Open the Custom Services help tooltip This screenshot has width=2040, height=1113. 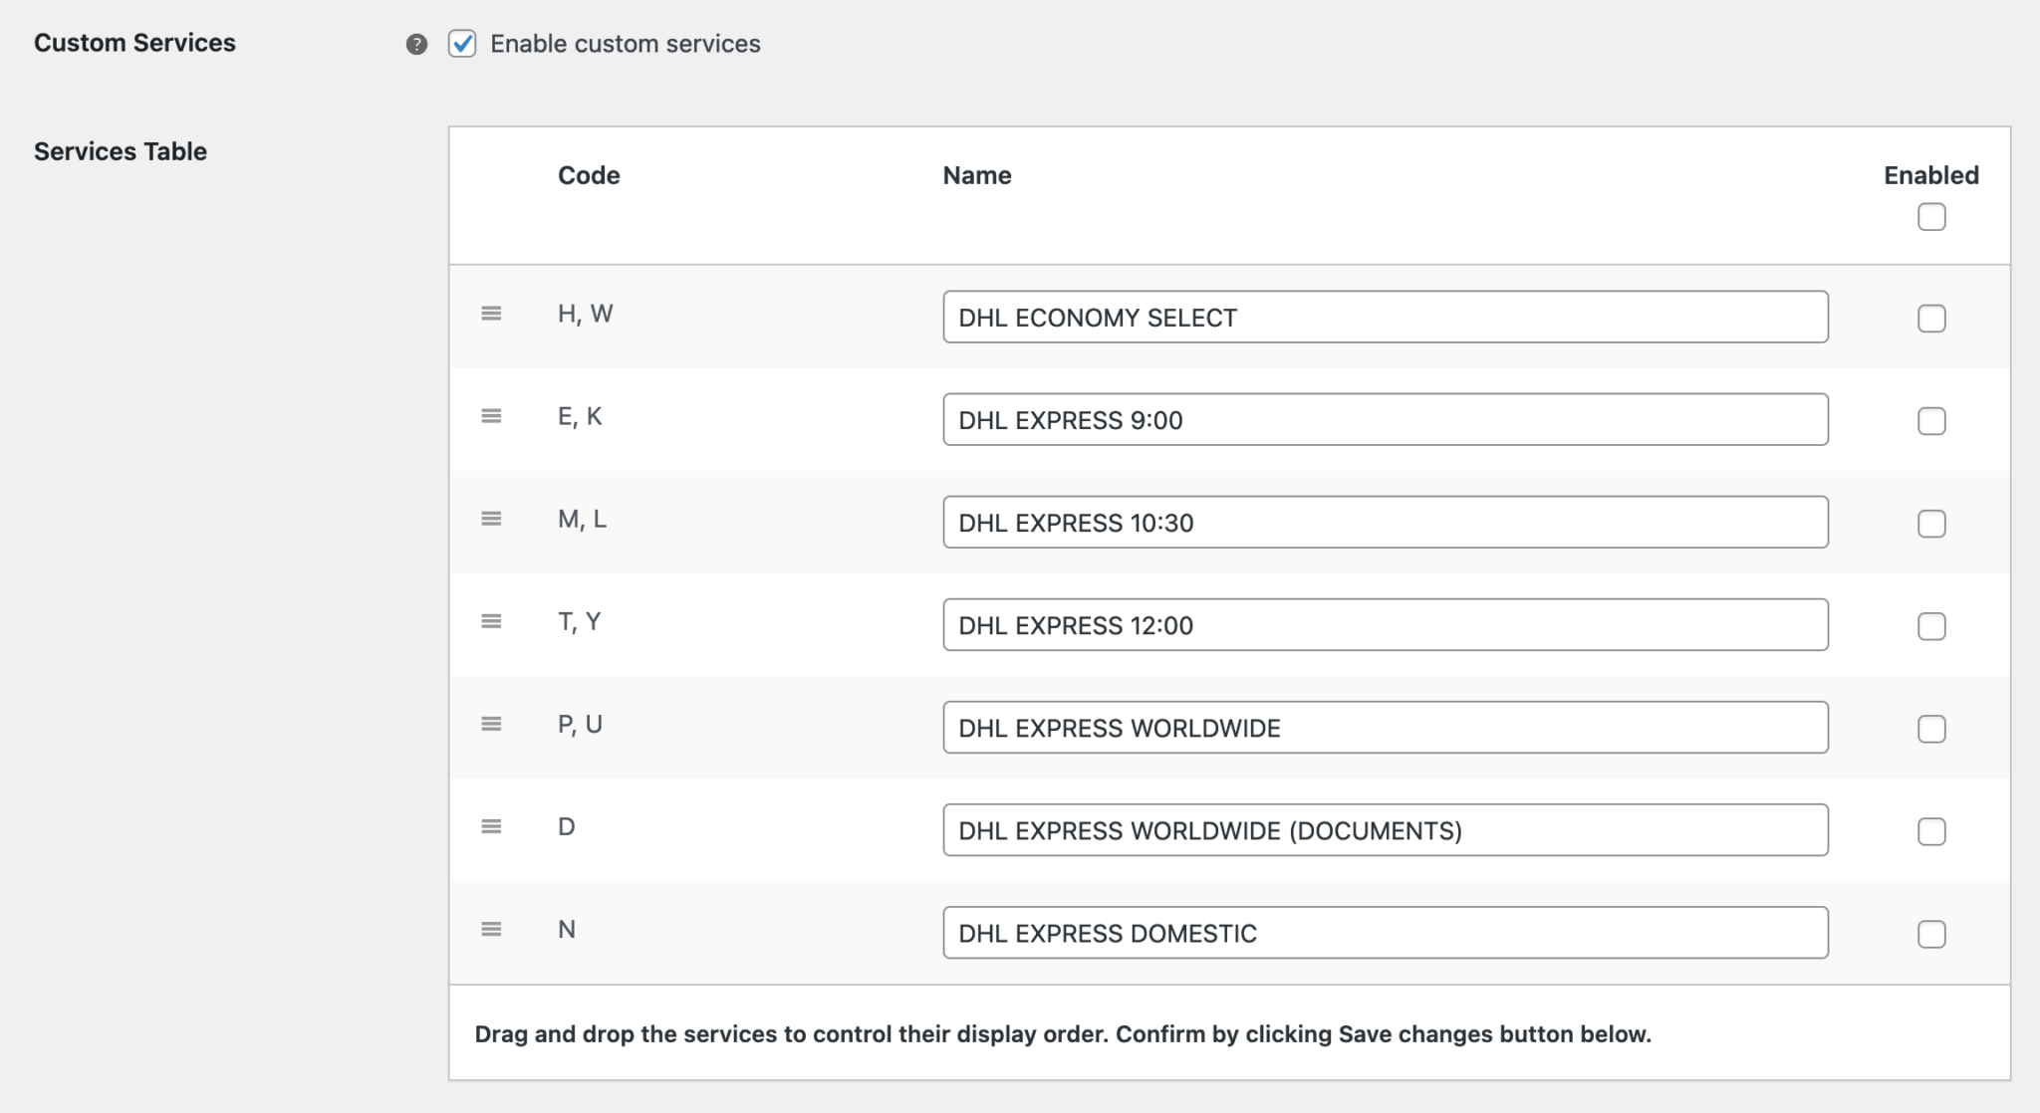coord(416,43)
